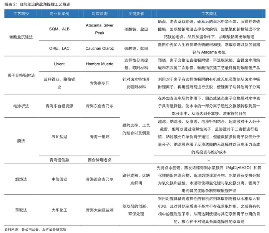Image resolution: width=269 pixels, height=233 pixels.
Task: Click the description starting '利用对于离子有选择性吸附'
Action: pos(209,83)
